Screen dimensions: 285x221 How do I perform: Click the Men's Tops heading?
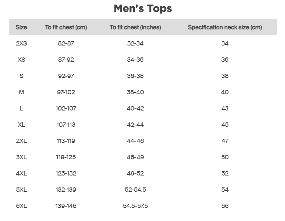[x=143, y=8]
